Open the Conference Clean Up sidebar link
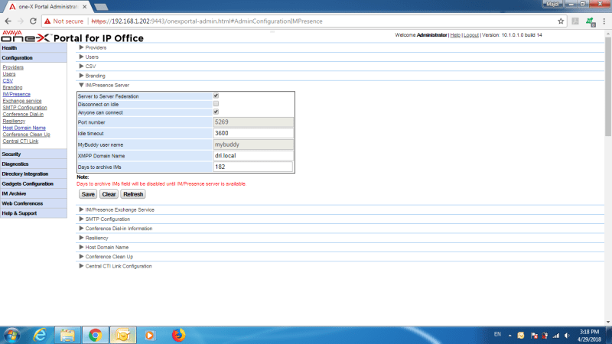 (x=26, y=135)
